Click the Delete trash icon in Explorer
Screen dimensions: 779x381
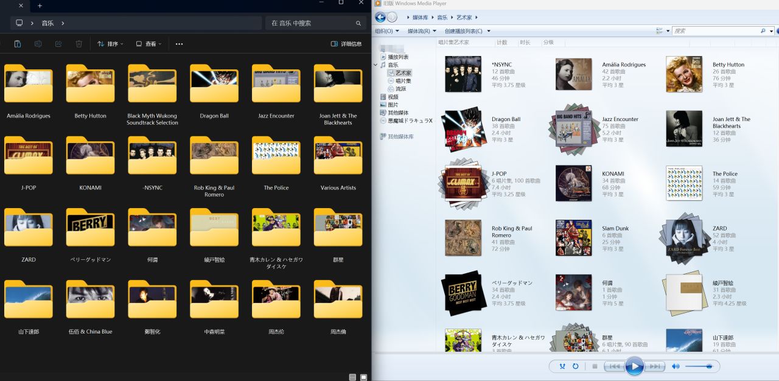pos(79,44)
